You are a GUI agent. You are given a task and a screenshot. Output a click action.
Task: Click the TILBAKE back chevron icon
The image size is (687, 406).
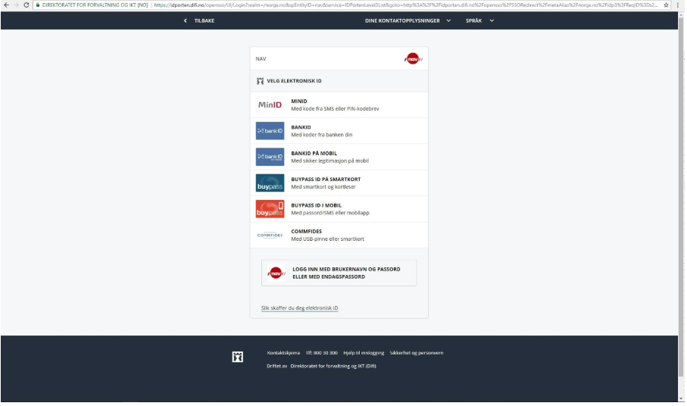click(x=186, y=20)
